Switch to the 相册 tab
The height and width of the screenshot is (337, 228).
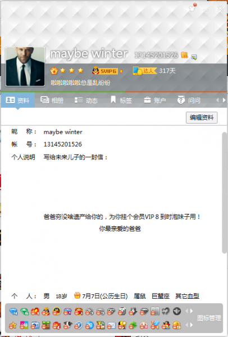(52, 100)
